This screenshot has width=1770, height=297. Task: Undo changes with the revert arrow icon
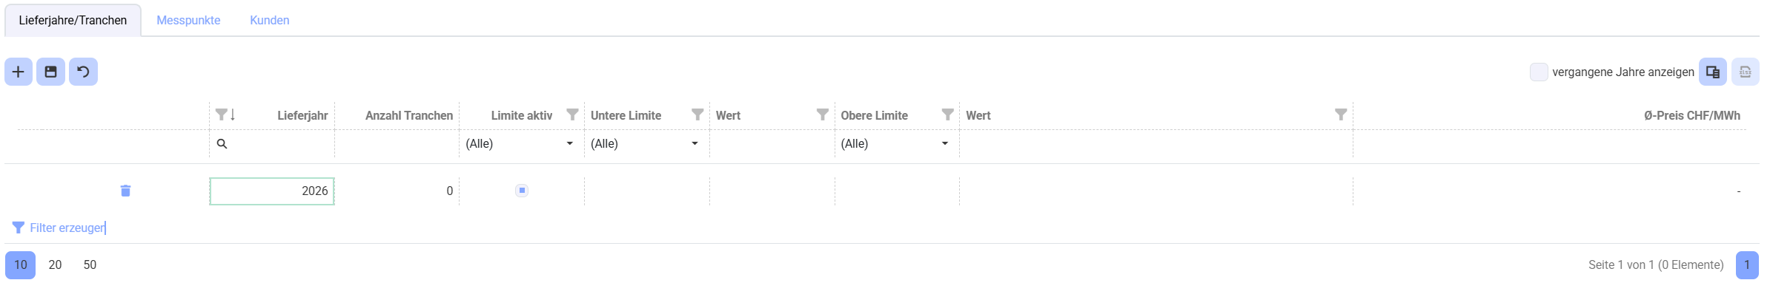pos(83,72)
